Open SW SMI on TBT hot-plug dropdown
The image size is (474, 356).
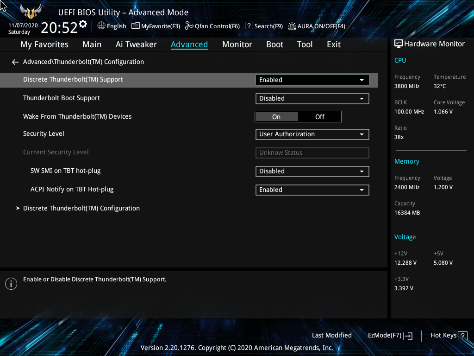tap(312, 171)
